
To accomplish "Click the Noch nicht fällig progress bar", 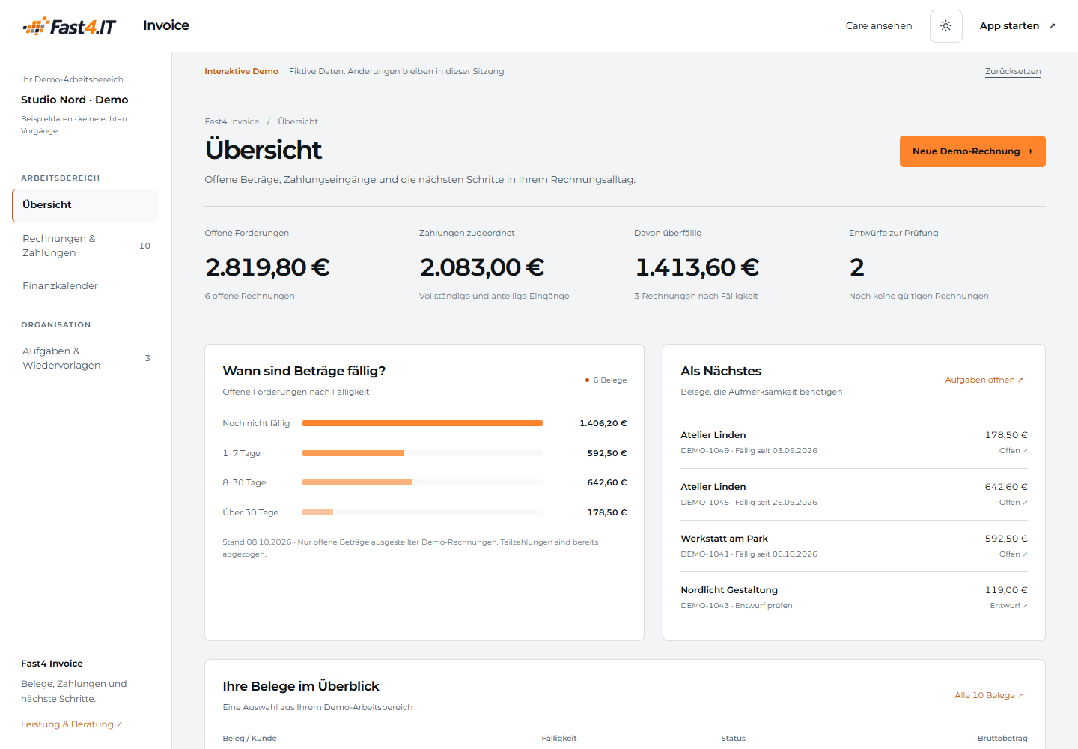I will point(422,423).
